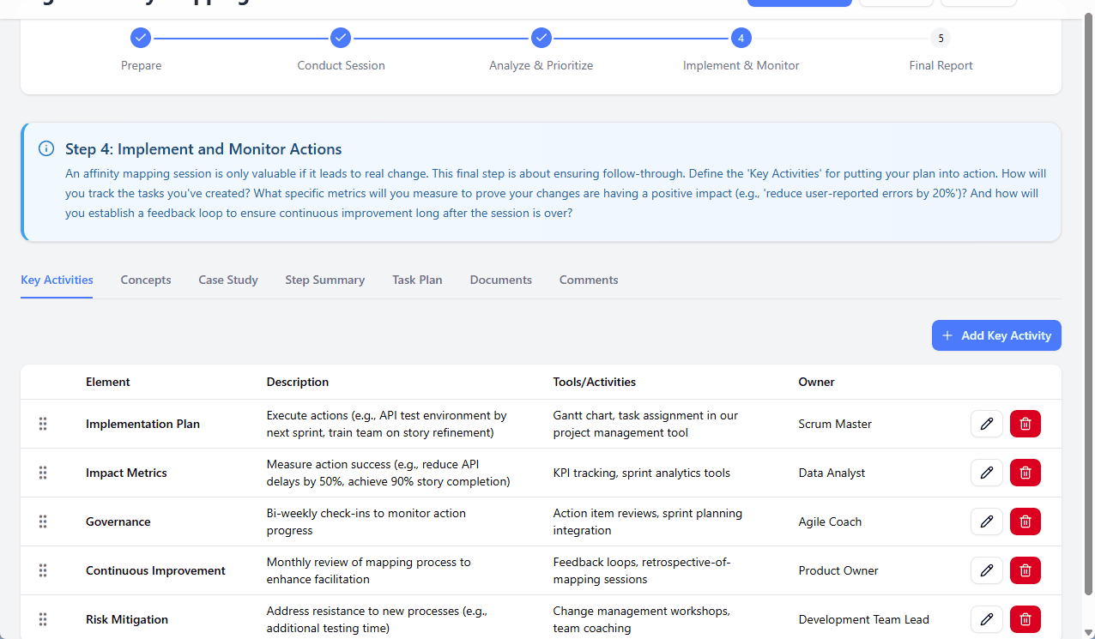Edit the Governance key activity

tap(986, 521)
